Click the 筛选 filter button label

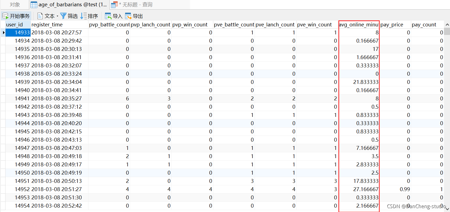73,16
